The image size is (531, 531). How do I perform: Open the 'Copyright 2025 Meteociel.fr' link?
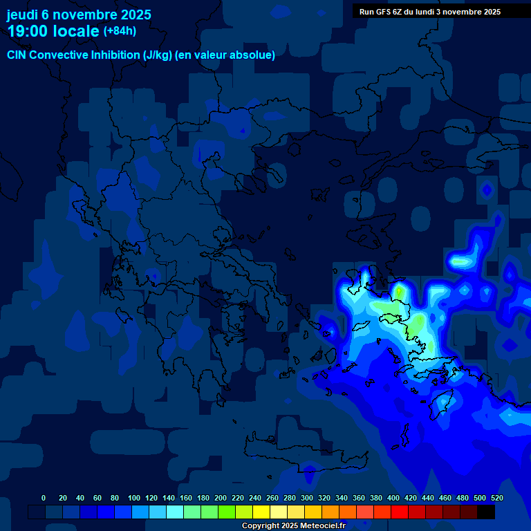(x=293, y=525)
